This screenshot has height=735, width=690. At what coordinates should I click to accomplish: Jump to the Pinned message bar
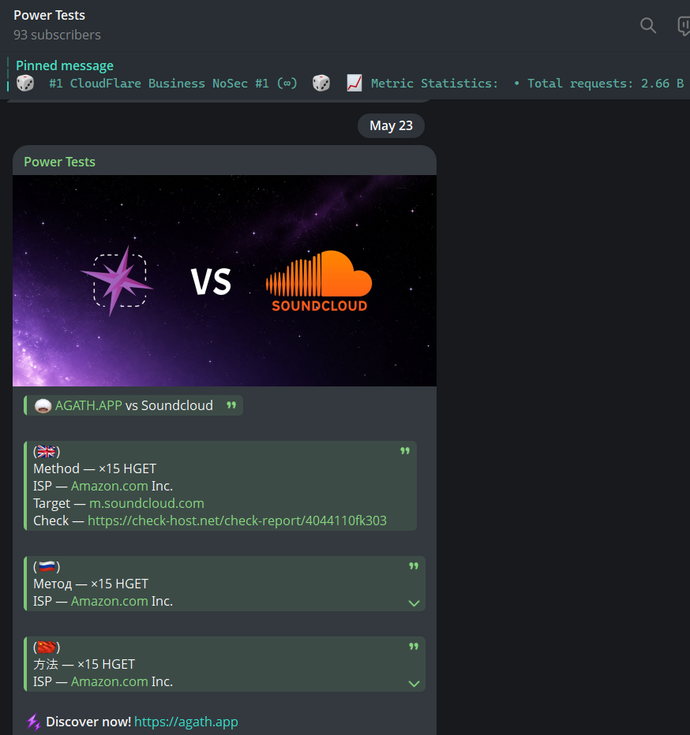coord(345,75)
